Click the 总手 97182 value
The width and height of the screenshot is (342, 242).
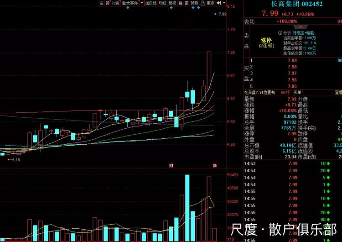point(290,122)
